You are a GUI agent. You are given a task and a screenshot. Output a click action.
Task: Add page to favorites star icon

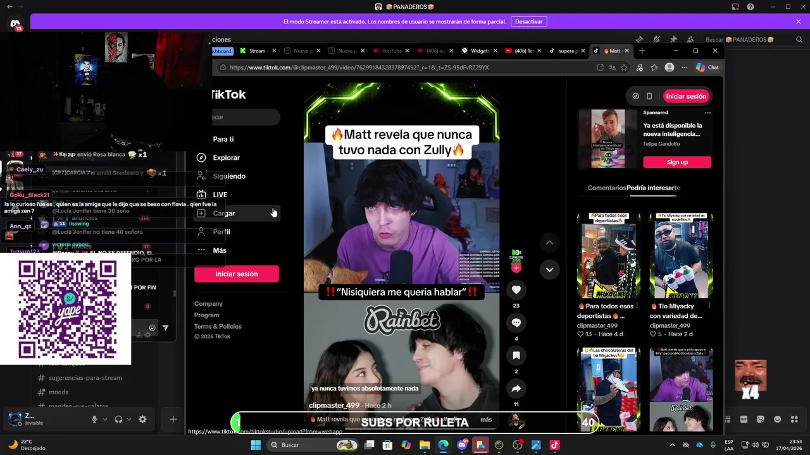624,68
